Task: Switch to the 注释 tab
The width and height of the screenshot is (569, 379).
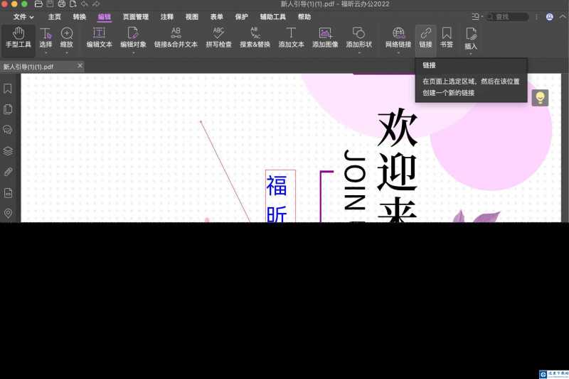Action: click(167, 16)
